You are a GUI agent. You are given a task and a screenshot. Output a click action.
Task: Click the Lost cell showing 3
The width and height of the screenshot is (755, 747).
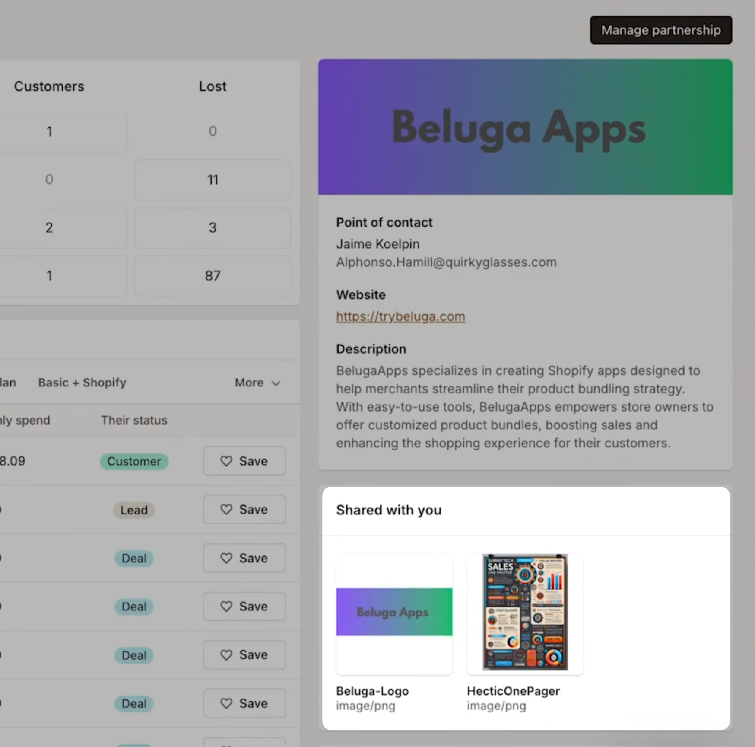tap(213, 228)
